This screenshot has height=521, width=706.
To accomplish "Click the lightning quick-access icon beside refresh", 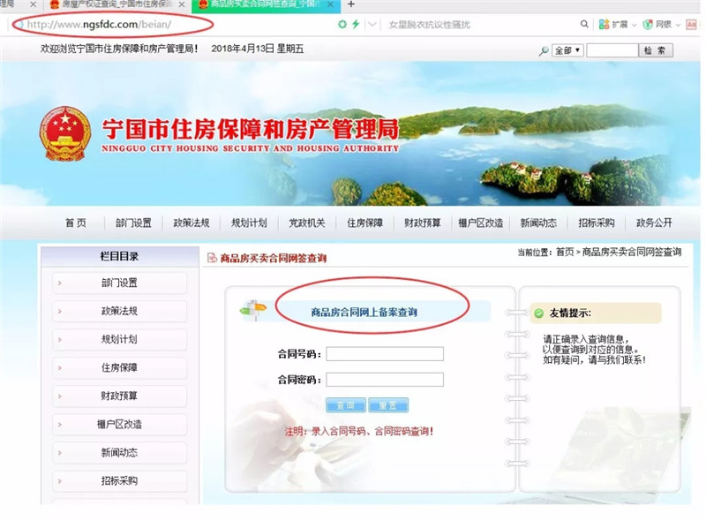I will (354, 24).
